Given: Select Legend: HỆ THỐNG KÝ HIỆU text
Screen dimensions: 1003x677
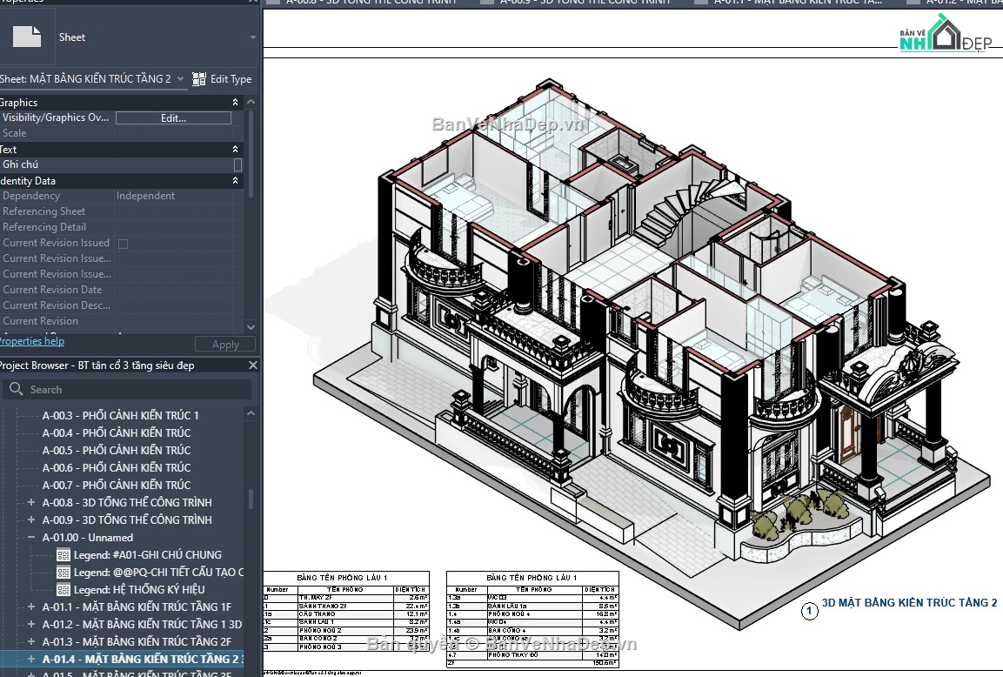Looking at the screenshot, I should pyautogui.click(x=139, y=589).
